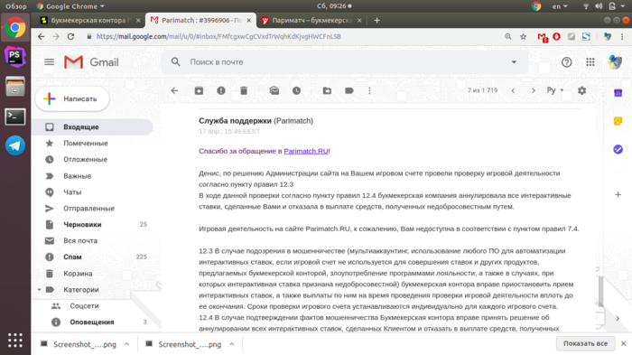Open Gmail settings gear
Image resolution: width=632 pixels, height=355 pixels.
coord(581,90)
